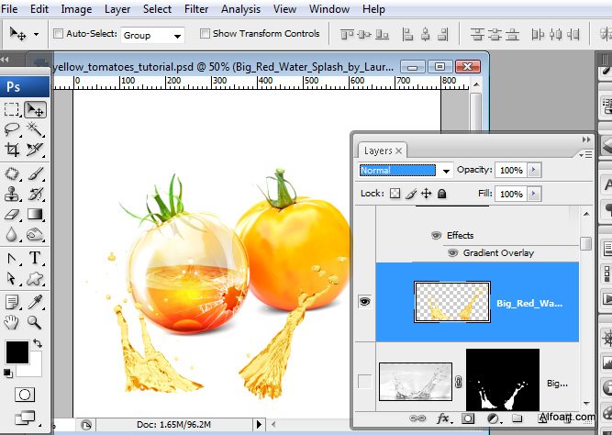This screenshot has height=435, width=612.
Task: Click the foreground color swatch
Action: [x=17, y=351]
